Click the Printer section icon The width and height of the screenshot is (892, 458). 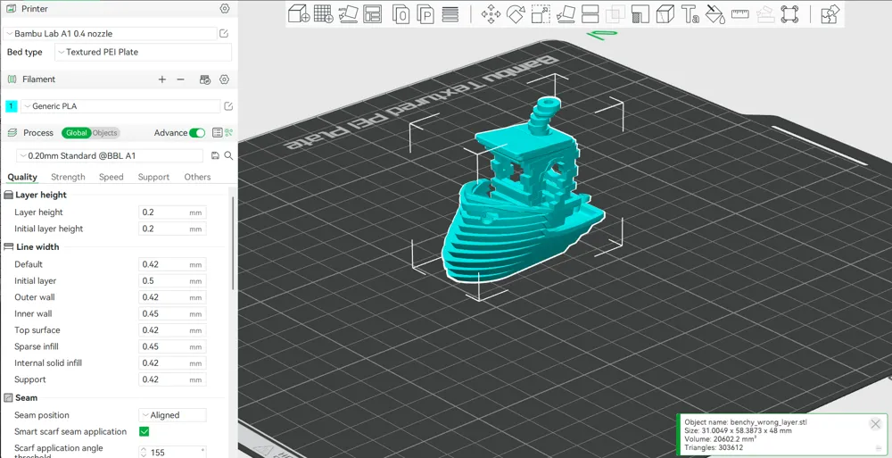click(x=11, y=9)
